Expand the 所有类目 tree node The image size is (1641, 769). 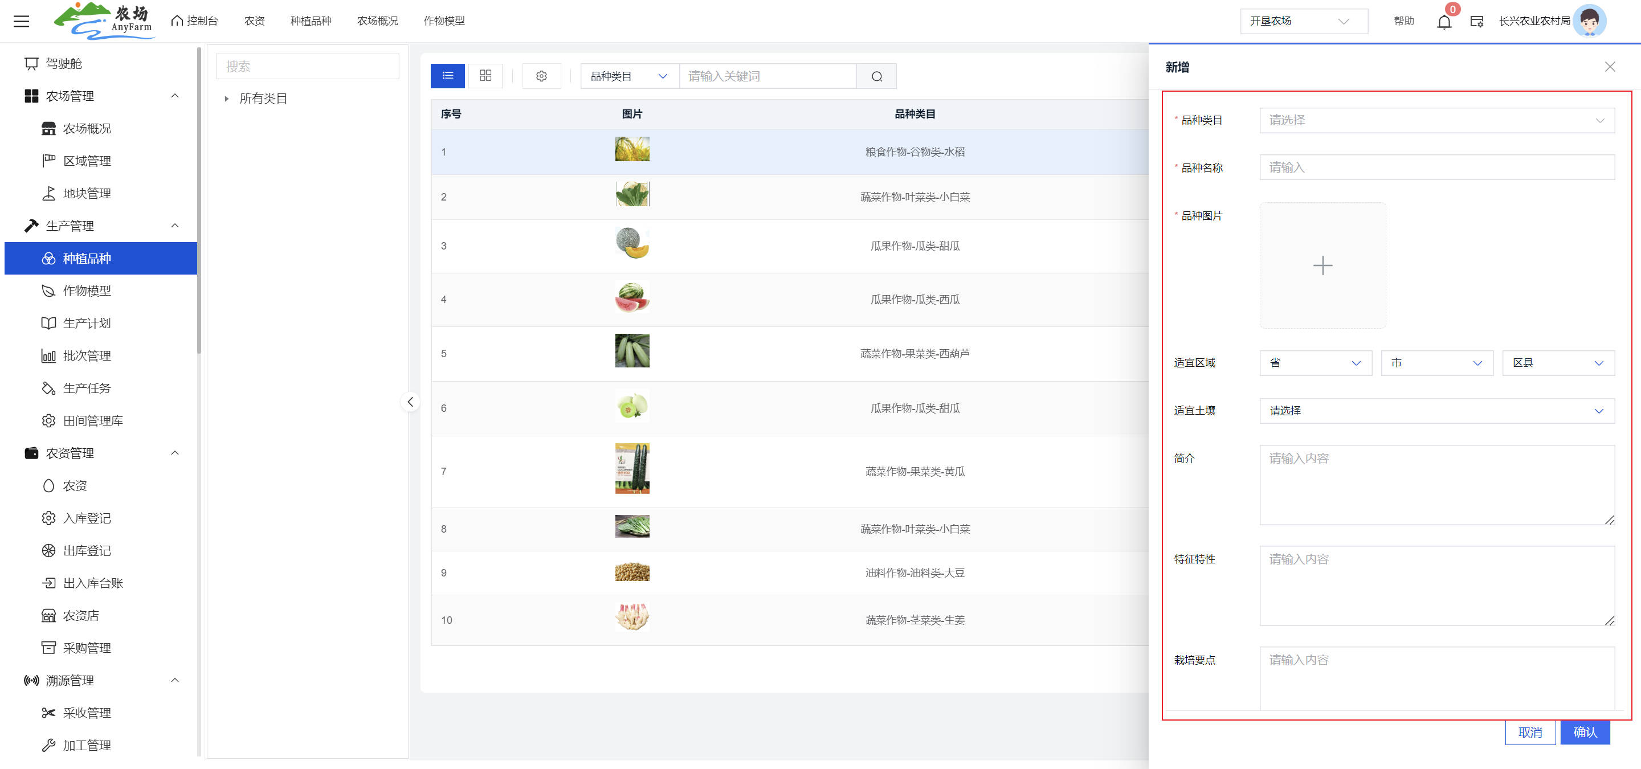pyautogui.click(x=226, y=99)
